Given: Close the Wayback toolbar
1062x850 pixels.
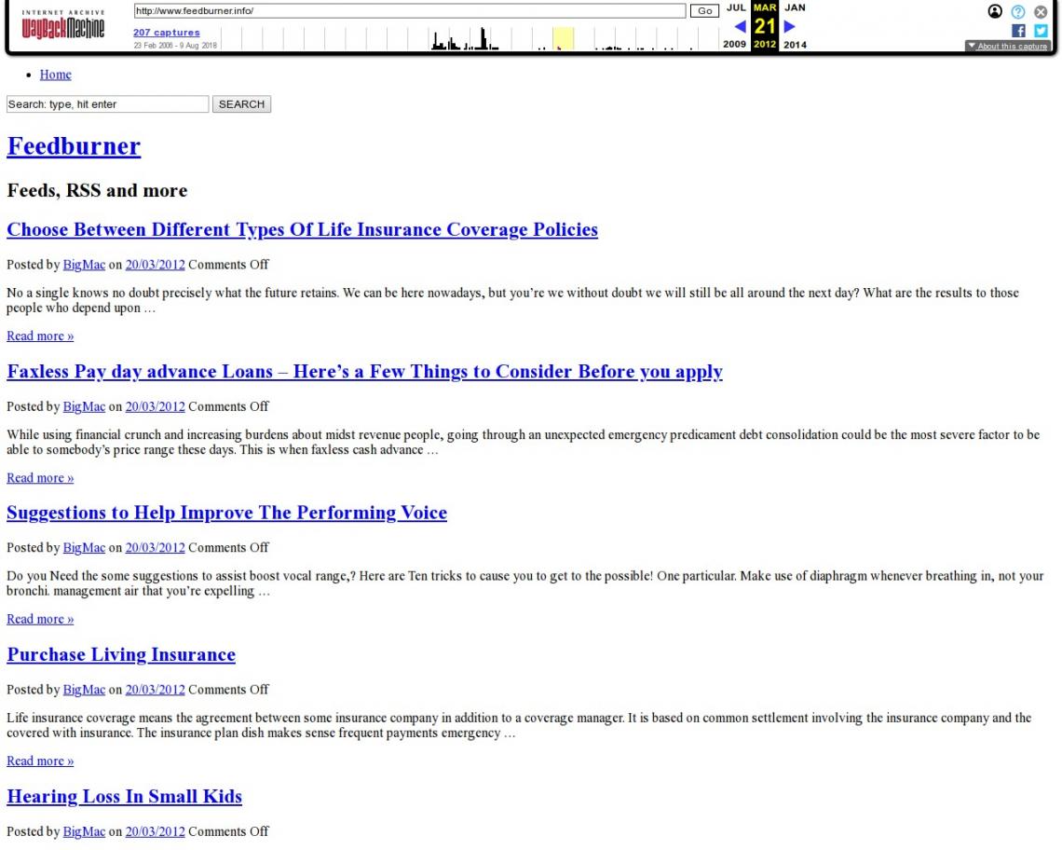Looking at the screenshot, I should 1041,11.
